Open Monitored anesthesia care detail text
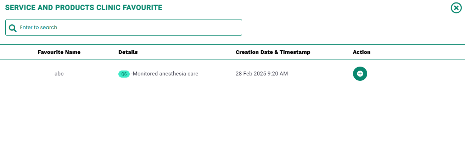 [x=165, y=74]
